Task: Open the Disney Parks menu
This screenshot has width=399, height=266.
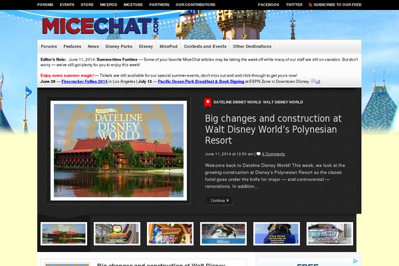Action: pos(119,47)
